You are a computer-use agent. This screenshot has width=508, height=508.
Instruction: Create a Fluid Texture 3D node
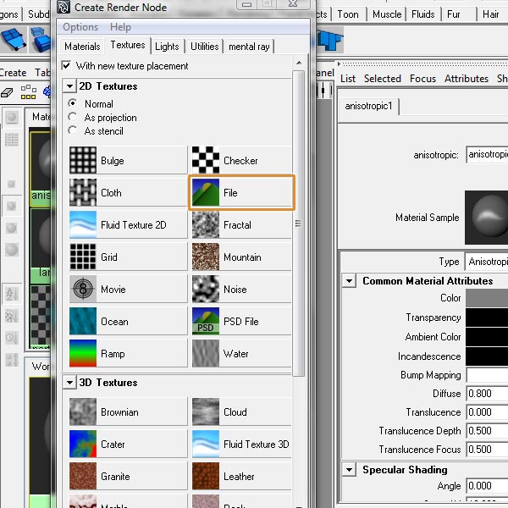(241, 444)
